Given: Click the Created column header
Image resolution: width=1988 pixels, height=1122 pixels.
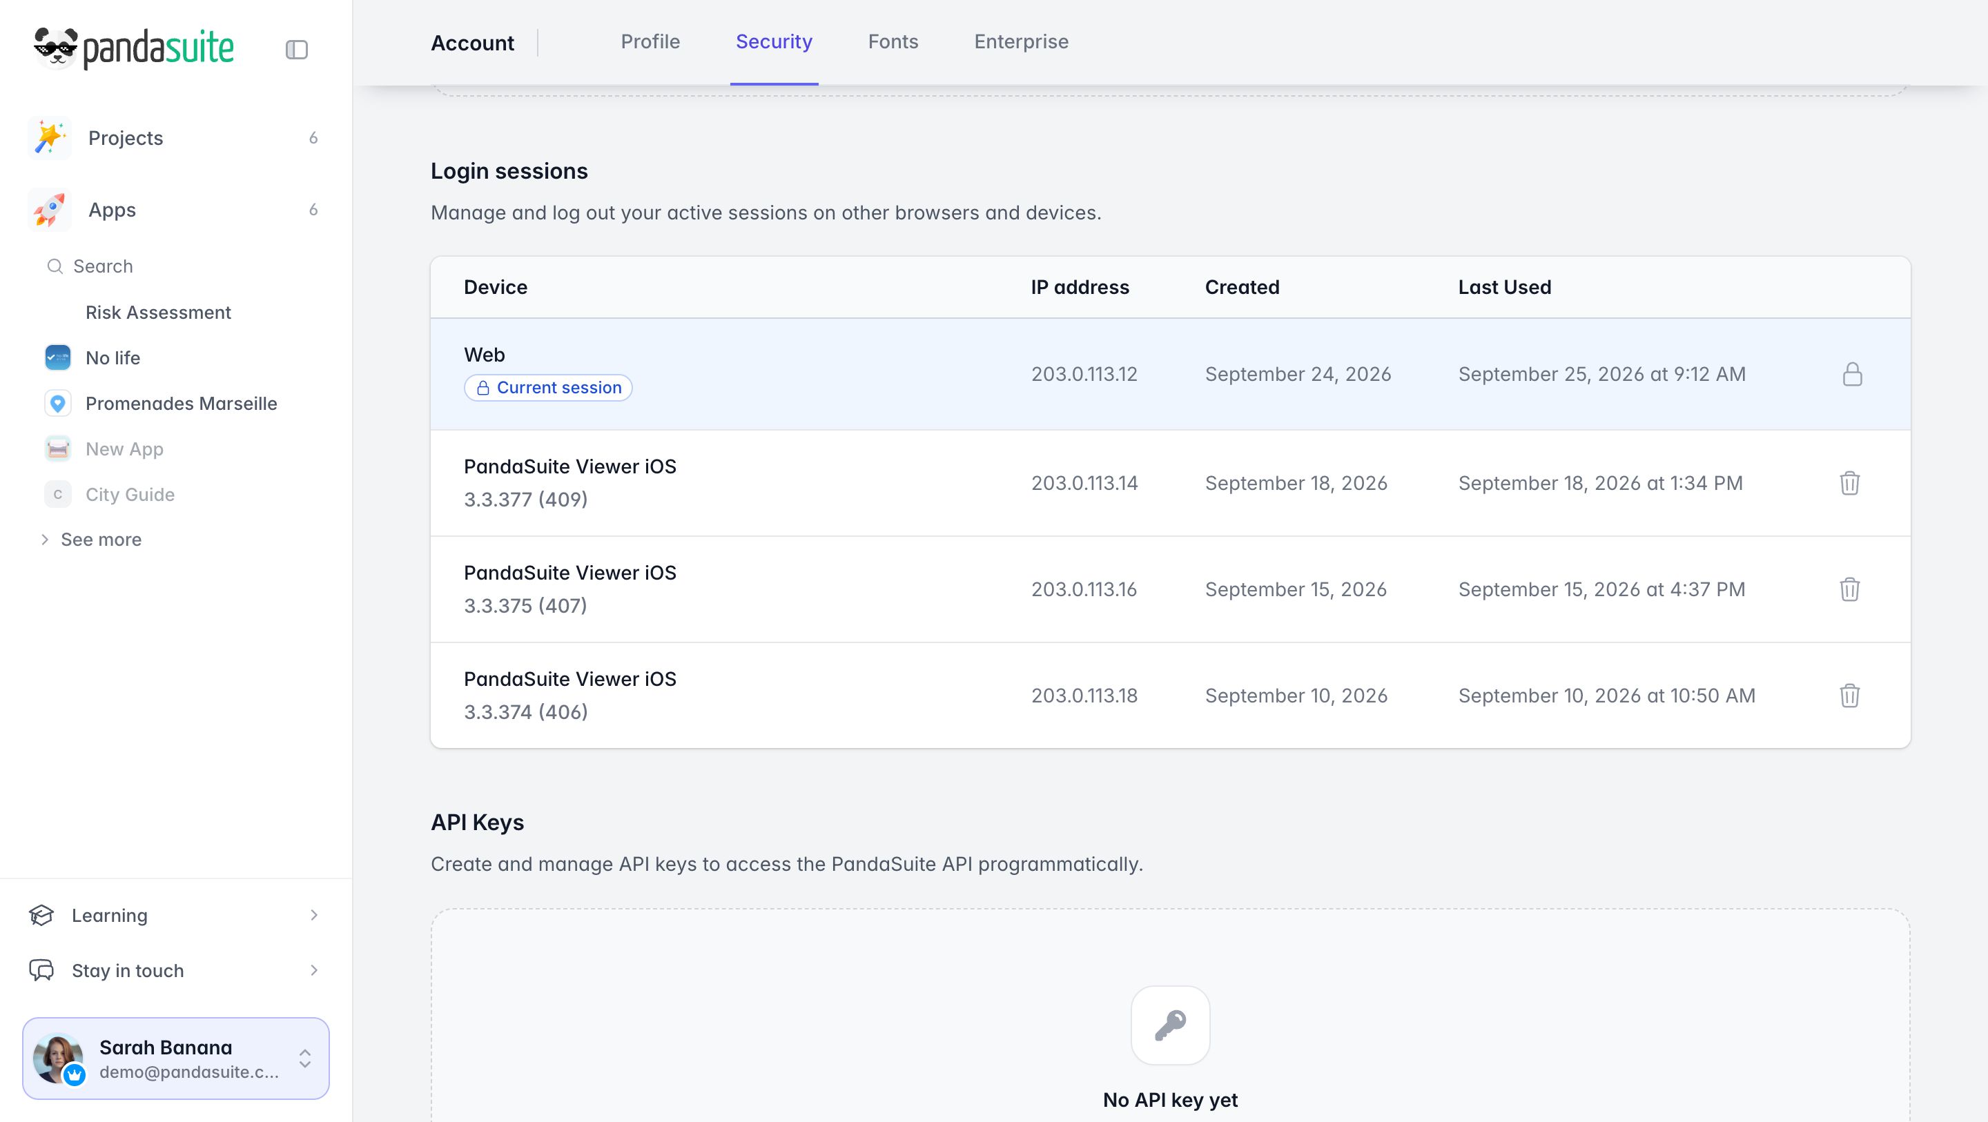Looking at the screenshot, I should [1242, 287].
